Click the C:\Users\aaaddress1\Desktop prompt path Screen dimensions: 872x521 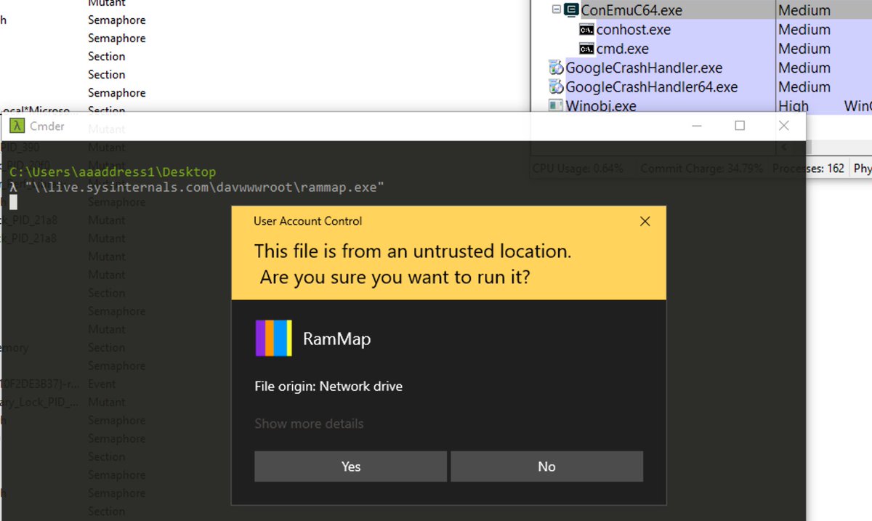(x=113, y=172)
